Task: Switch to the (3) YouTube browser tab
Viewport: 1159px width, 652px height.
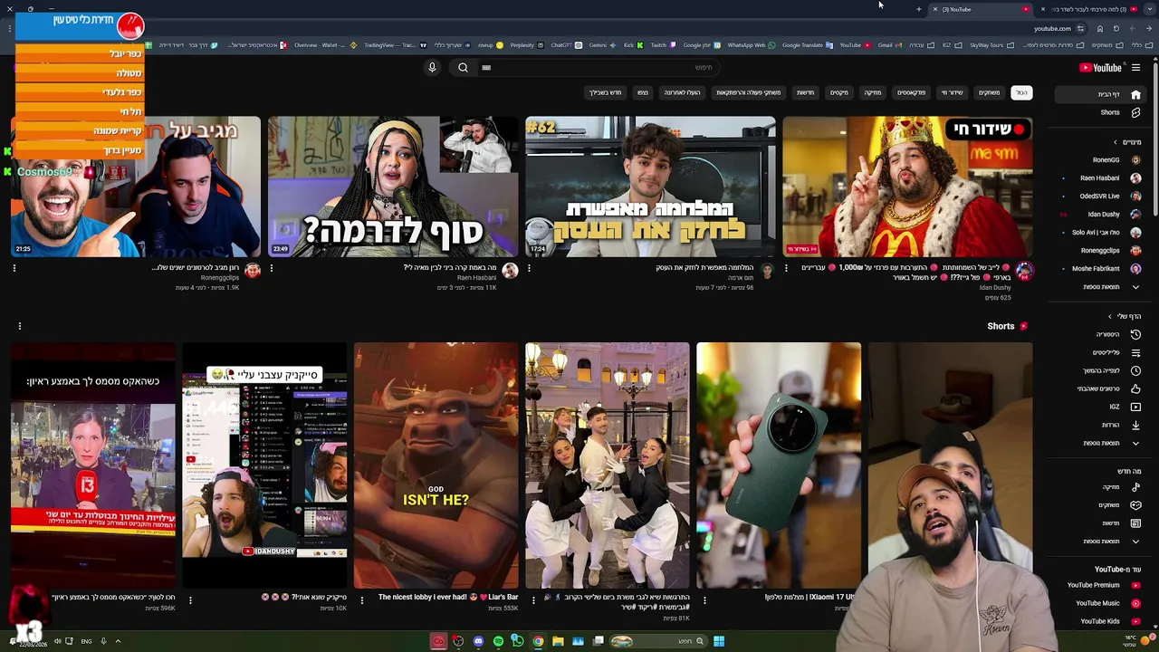Action: [982, 9]
